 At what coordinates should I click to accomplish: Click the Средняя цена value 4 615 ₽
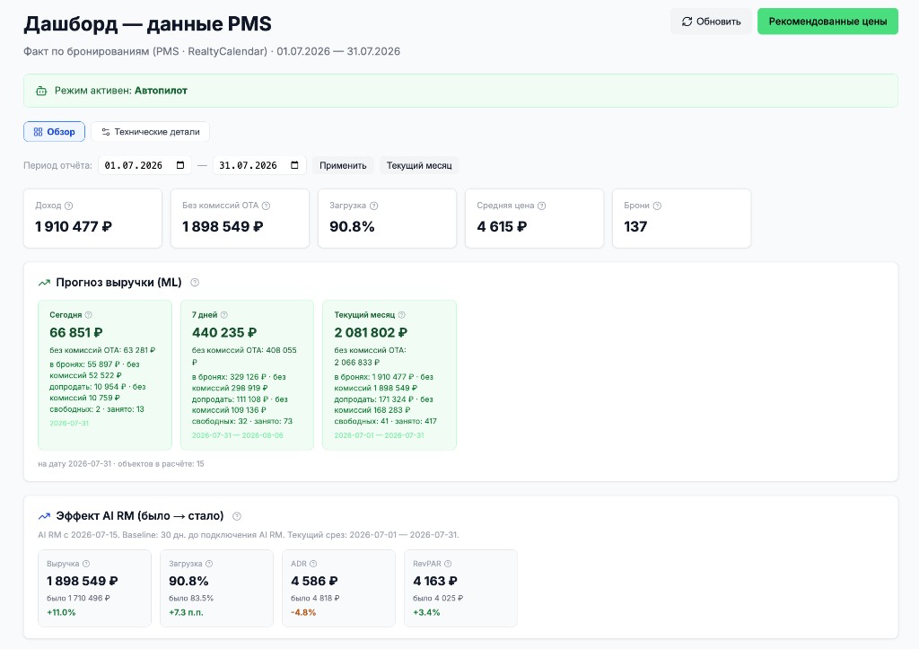[502, 226]
